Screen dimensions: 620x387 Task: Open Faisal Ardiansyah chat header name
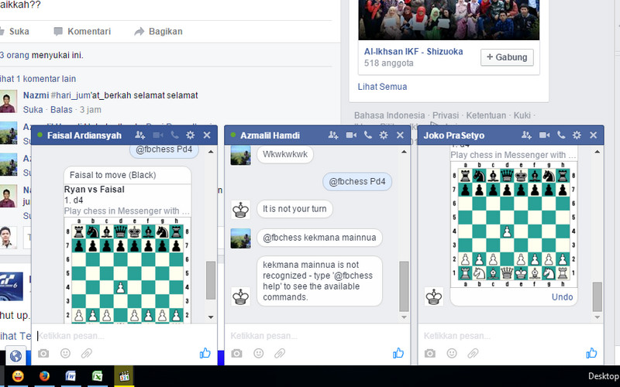coord(84,135)
